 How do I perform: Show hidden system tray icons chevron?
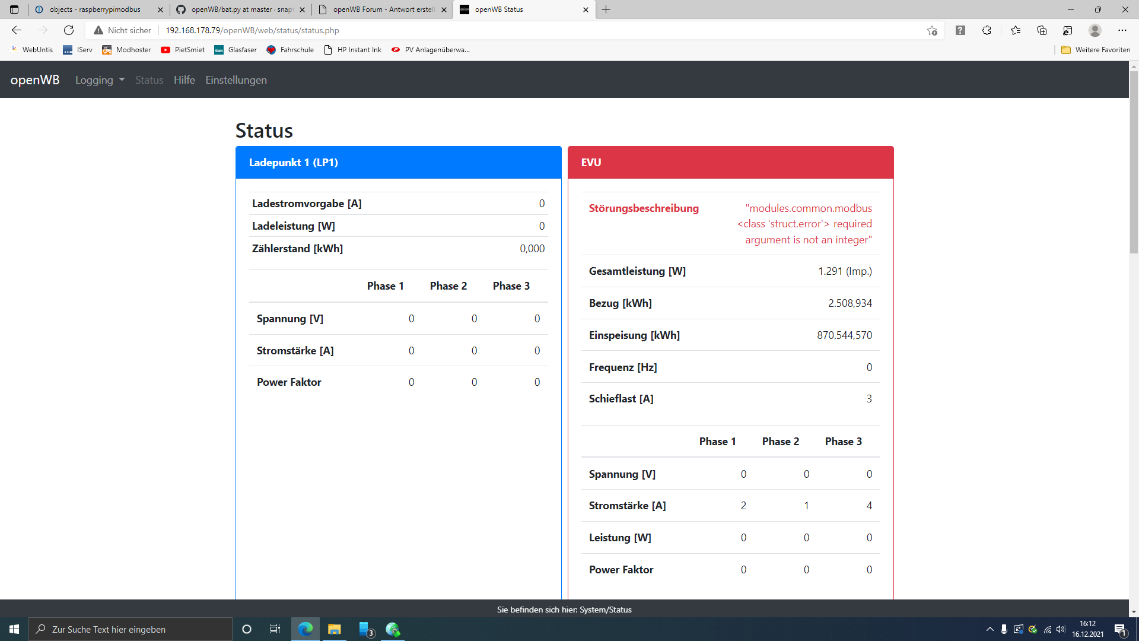point(990,629)
